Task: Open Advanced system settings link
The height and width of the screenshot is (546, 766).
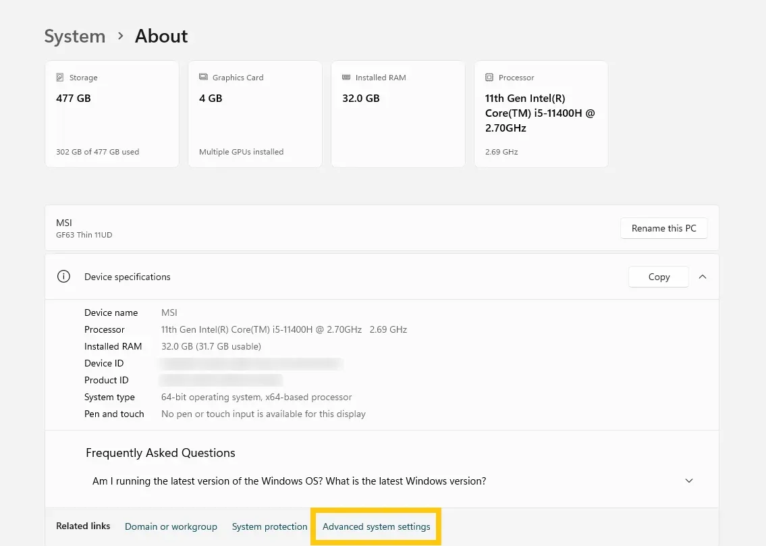Action: point(376,526)
